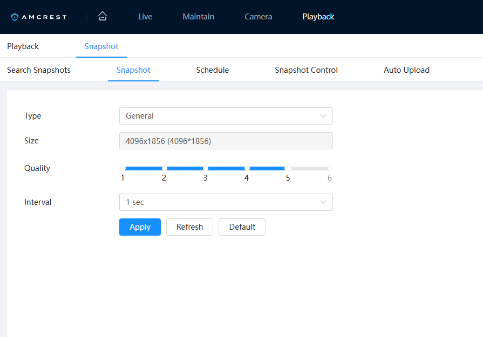Select the upper Snapshot tab beside Playback

point(101,46)
